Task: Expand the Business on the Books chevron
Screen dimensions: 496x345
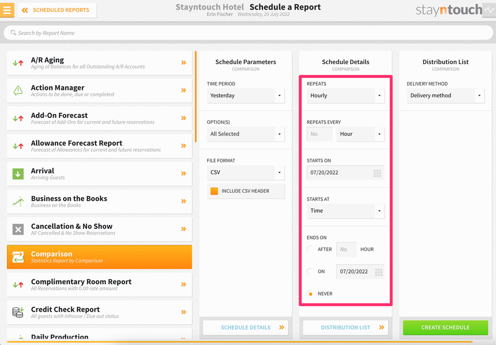Action: 183,201
